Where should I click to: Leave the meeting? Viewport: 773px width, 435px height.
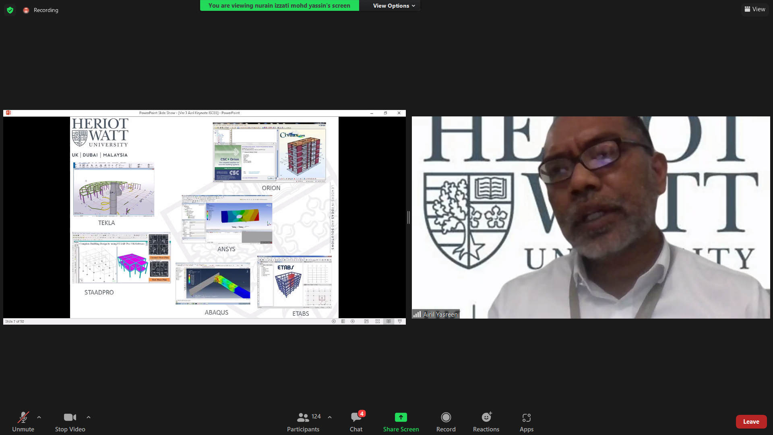751,421
